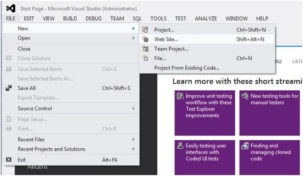Choose Export Template menu entry
The height and width of the screenshot is (176, 303).
click(x=71, y=97)
